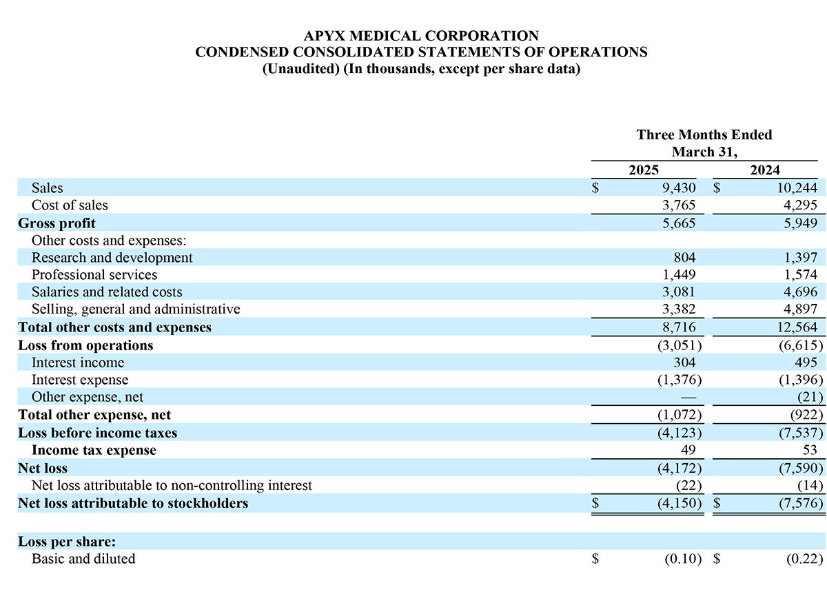The height and width of the screenshot is (603, 827).
Task: Click the 'Income tax expense' row label
Action: point(94,450)
